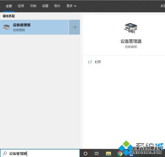Click the large 设备管理器 icon in preview pane
The height and width of the screenshot is (157, 165).
[x=131, y=28]
